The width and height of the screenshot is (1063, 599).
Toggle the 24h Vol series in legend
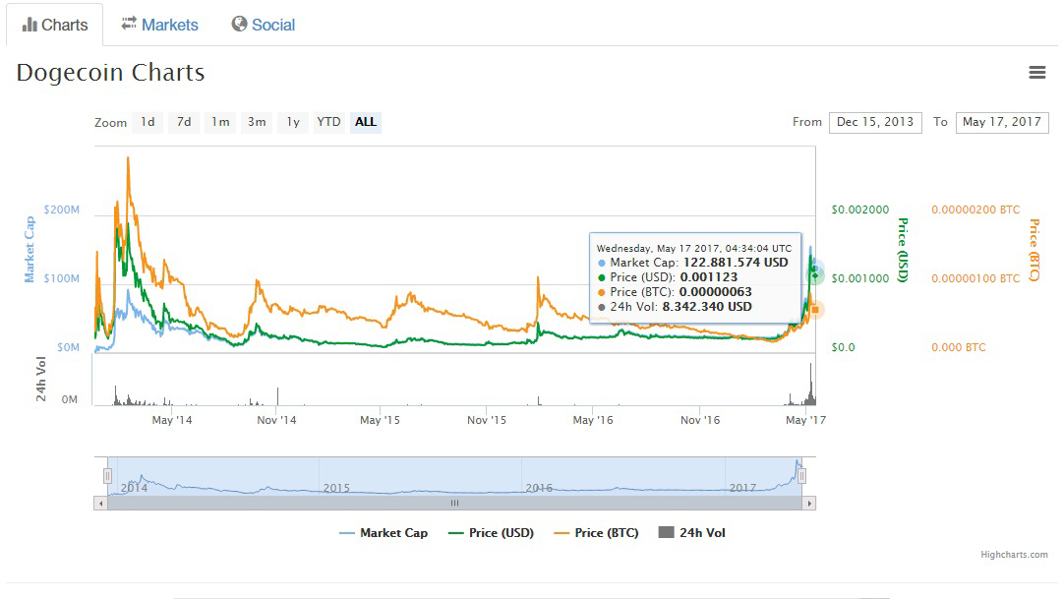692,533
